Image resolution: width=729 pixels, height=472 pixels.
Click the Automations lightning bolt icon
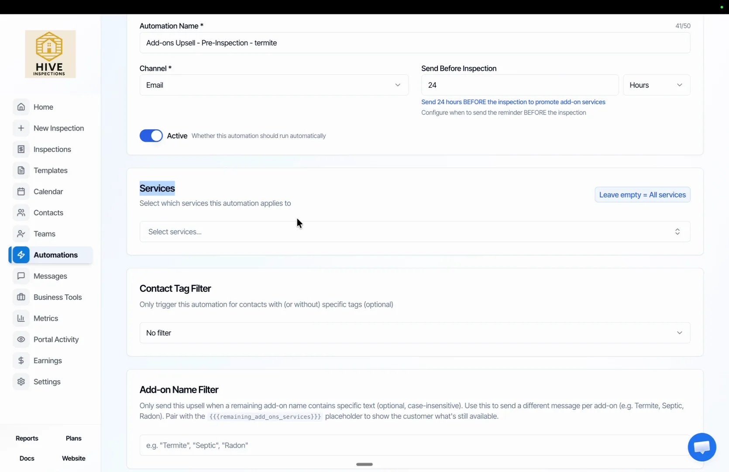tap(21, 255)
